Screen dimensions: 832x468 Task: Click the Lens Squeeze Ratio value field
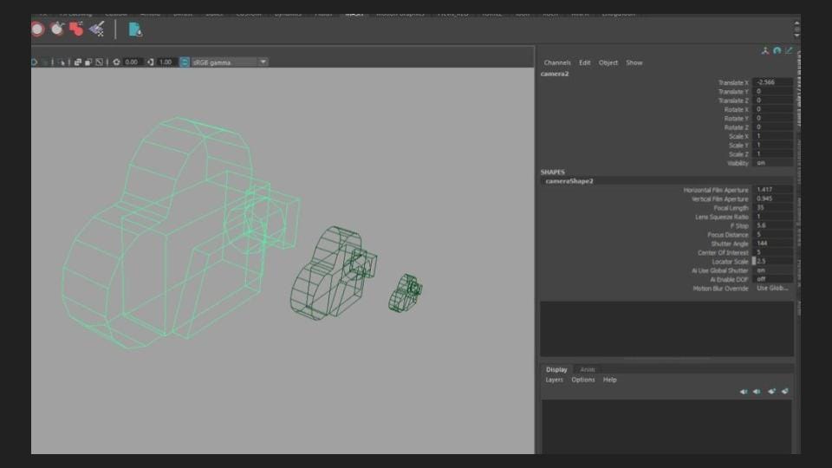(772, 217)
